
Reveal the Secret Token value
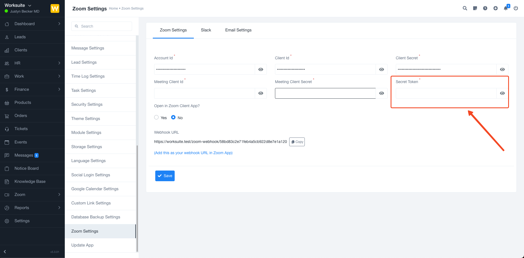502,93
